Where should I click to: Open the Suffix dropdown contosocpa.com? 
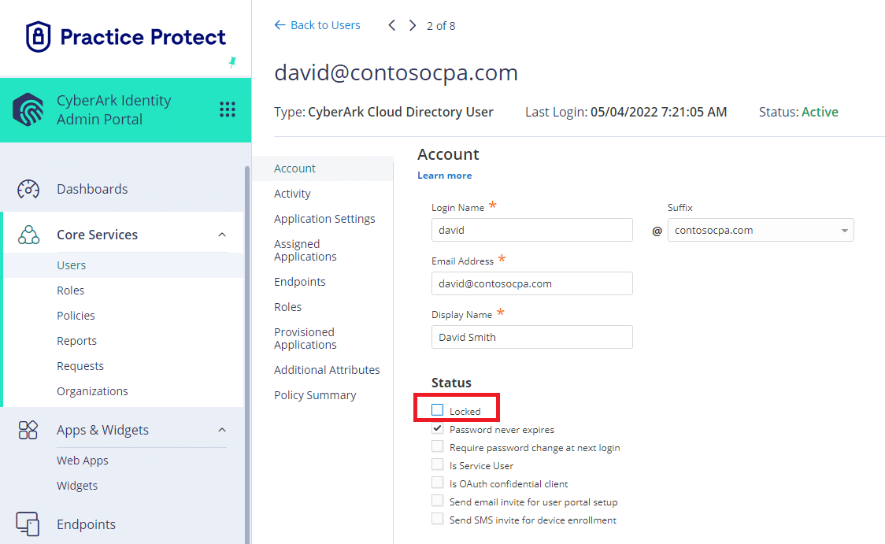761,230
